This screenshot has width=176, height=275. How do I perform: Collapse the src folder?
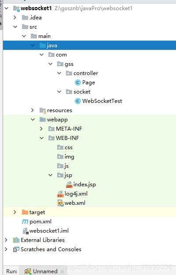(x=15, y=27)
